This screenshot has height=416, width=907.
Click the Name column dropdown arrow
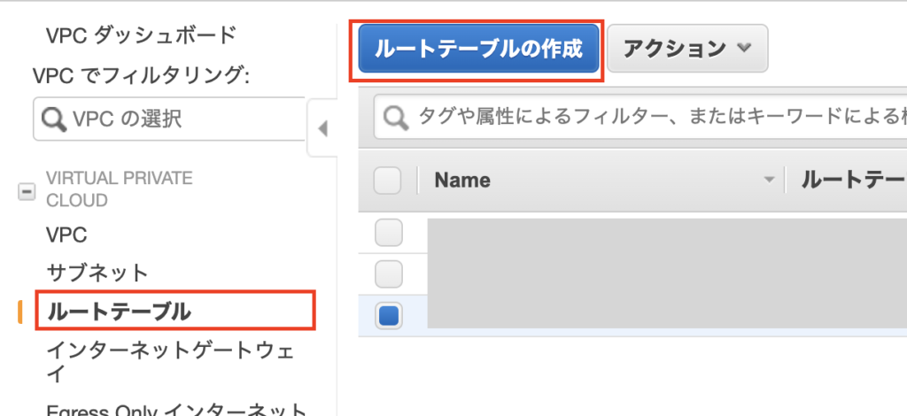pos(768,181)
